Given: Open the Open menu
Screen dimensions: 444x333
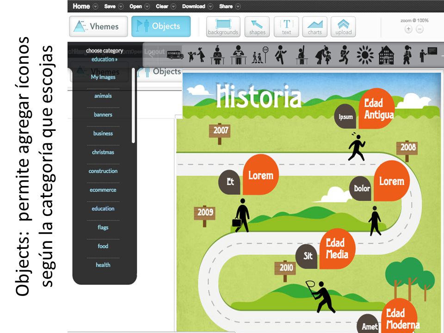Looking at the screenshot, I should pos(136,6).
